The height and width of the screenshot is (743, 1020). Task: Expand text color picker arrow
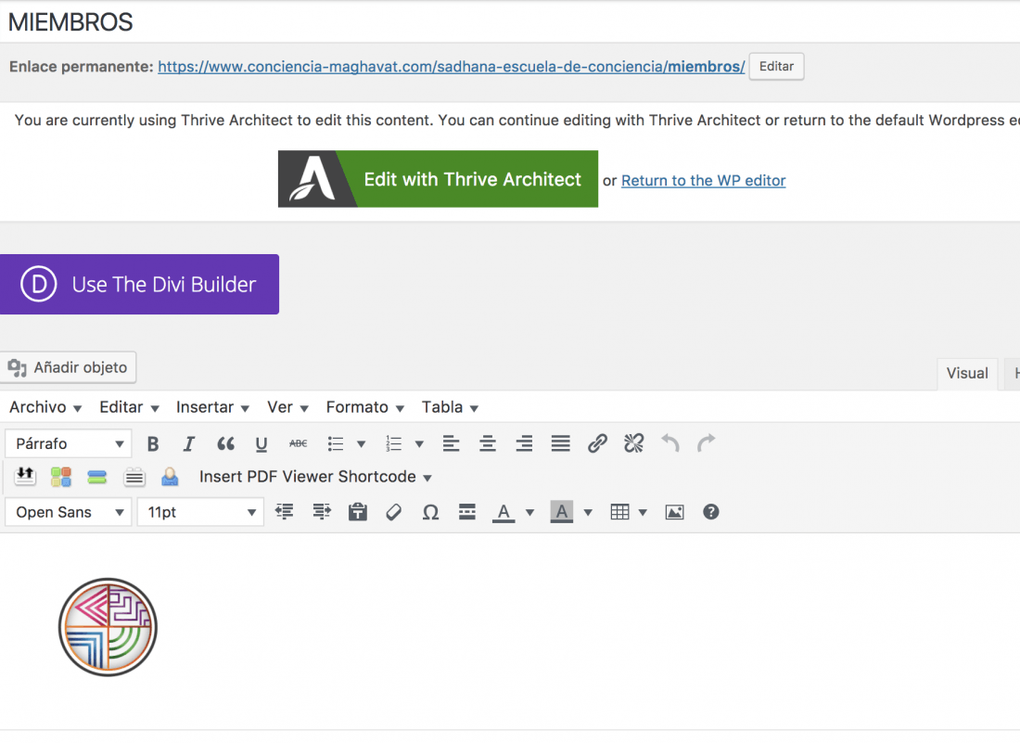pos(530,513)
